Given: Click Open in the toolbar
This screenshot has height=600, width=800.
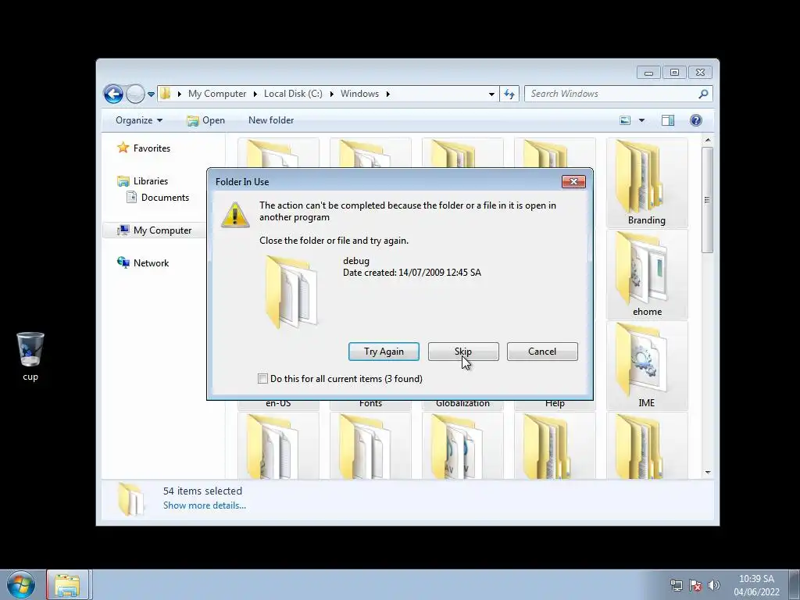Looking at the screenshot, I should (x=205, y=120).
